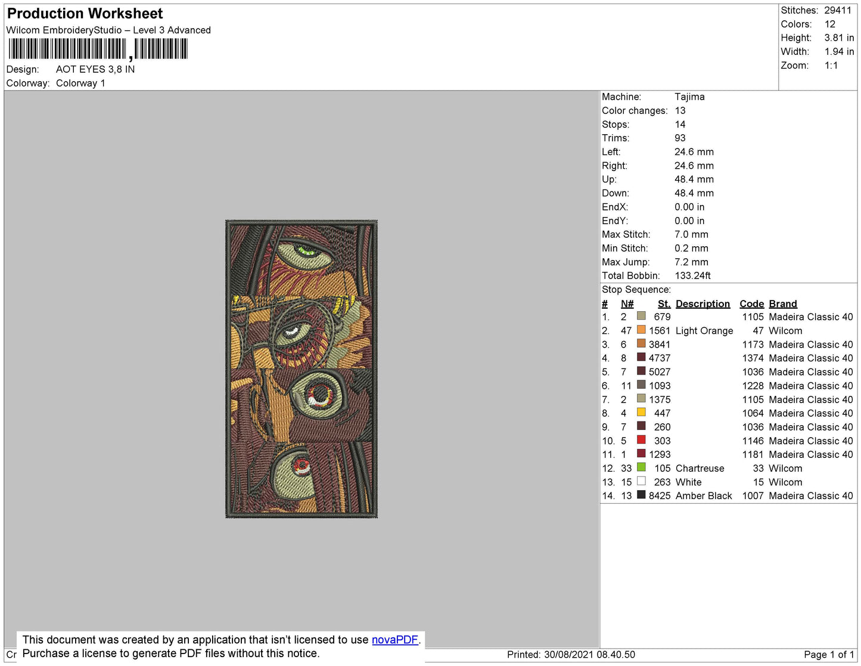Select the Amber Black color swatch
Screen dimensions: 861x666
point(641,495)
